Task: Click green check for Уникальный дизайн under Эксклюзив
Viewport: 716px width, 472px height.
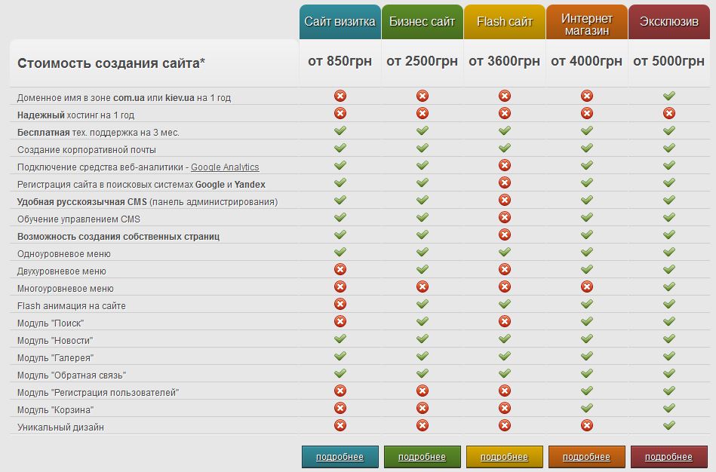Action: (669, 425)
